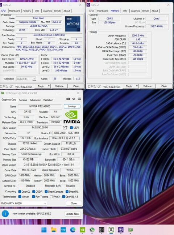
Task: Switch to SPD tab in left CPU-Z
Action: click(37, 11)
